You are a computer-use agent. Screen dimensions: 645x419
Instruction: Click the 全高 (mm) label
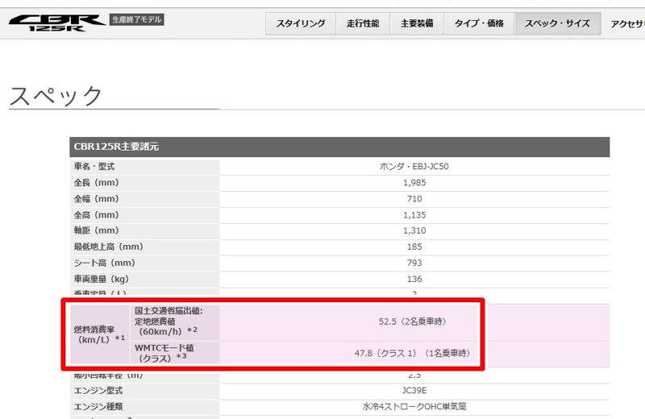[96, 214]
